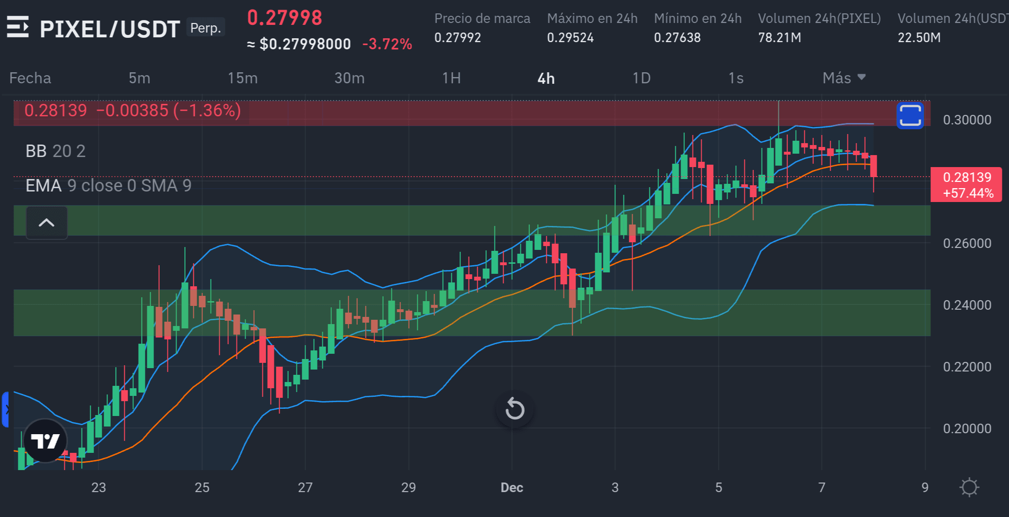Select the 5m timeframe

click(139, 78)
